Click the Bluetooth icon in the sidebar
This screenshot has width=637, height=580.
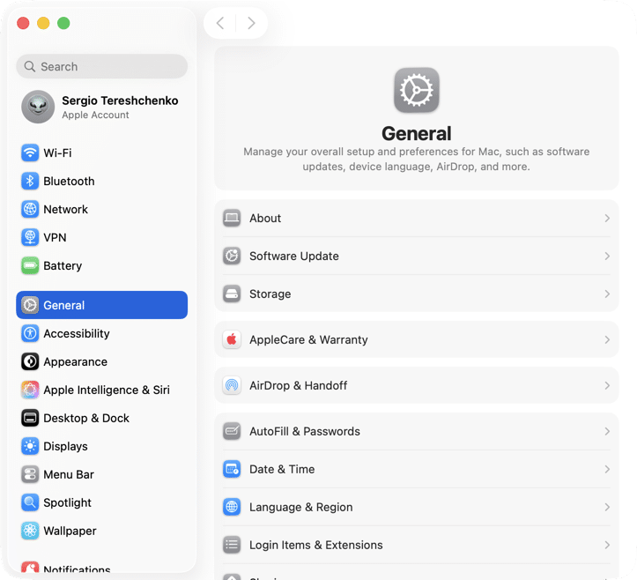[30, 181]
